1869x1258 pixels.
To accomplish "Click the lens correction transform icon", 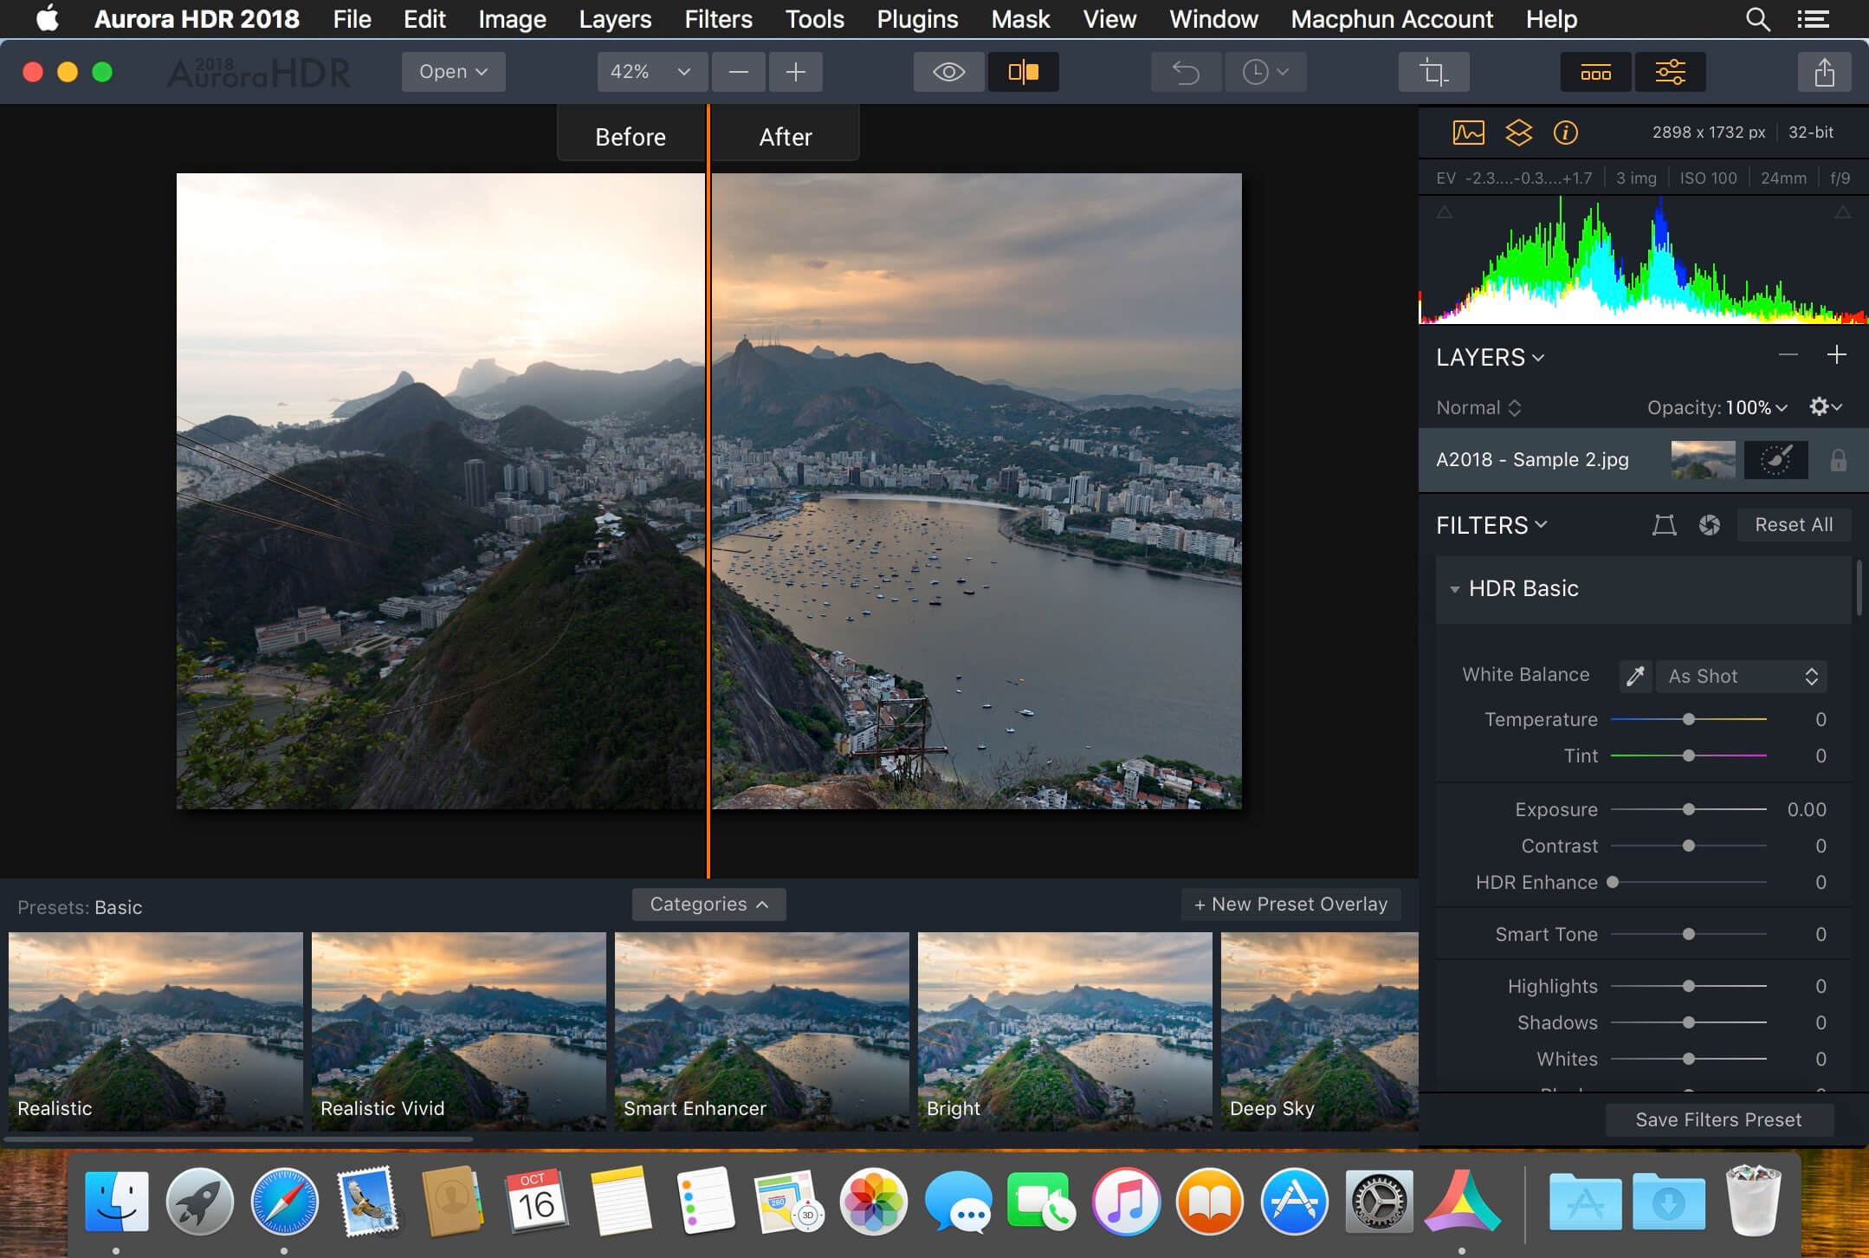I will 1664,525.
